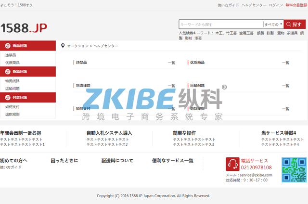The width and height of the screenshot is (308, 204).
Task: Open 使い方ガイド link in top bar
Action: click(x=228, y=5)
